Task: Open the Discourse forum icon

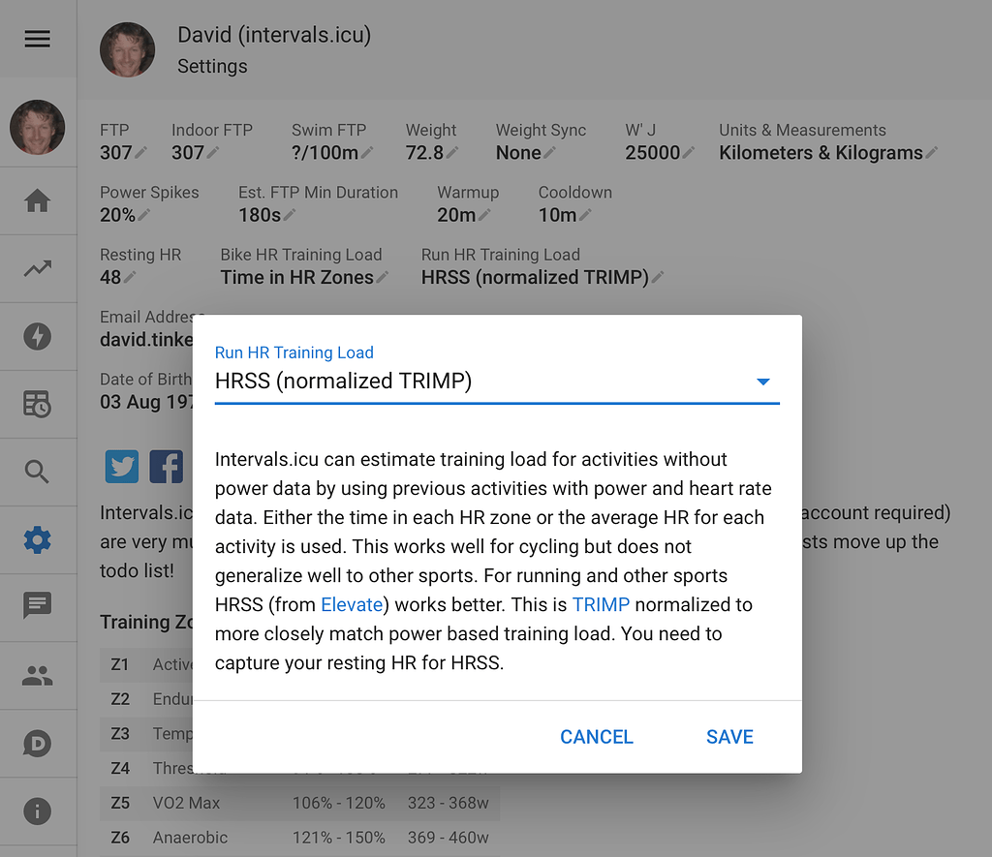Action: point(37,743)
